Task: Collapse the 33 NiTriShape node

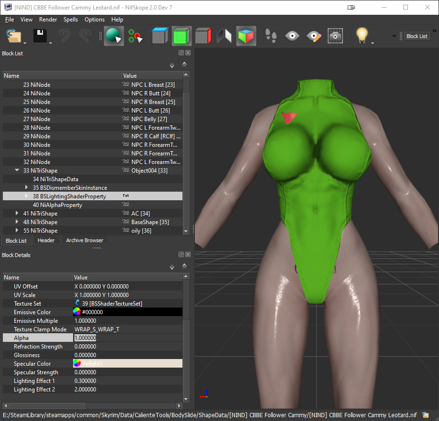Action: point(17,170)
